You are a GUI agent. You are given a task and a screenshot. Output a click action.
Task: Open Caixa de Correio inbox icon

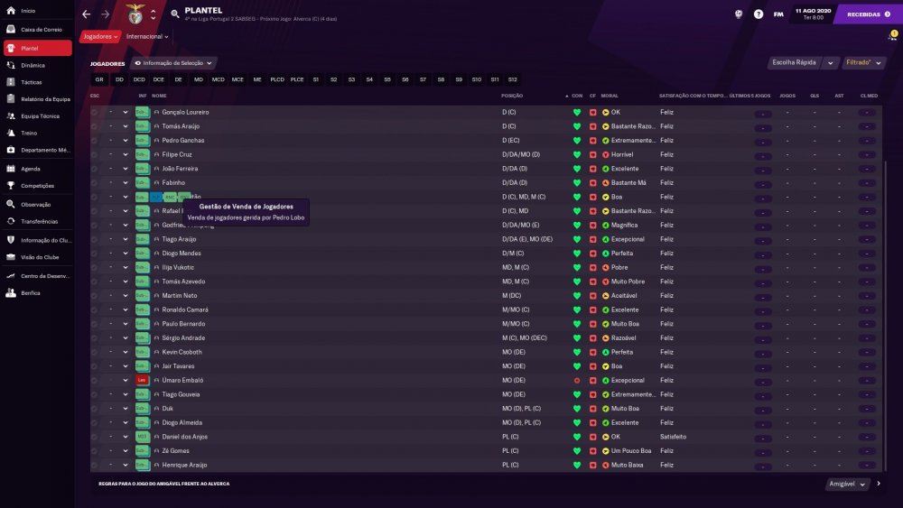coord(10,30)
